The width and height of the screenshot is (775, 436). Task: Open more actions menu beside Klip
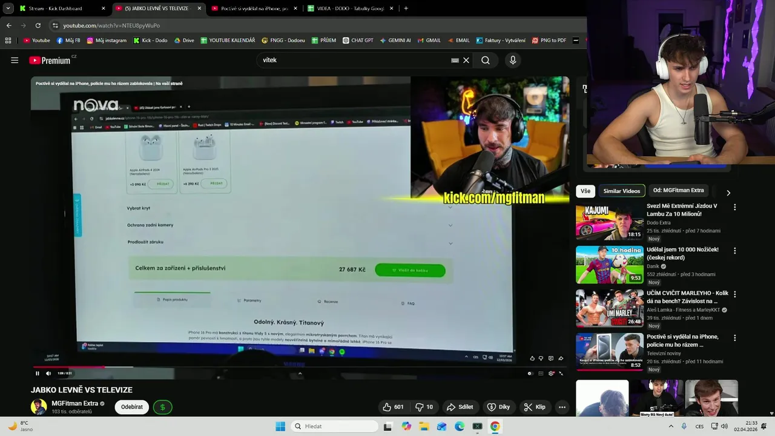562,407
